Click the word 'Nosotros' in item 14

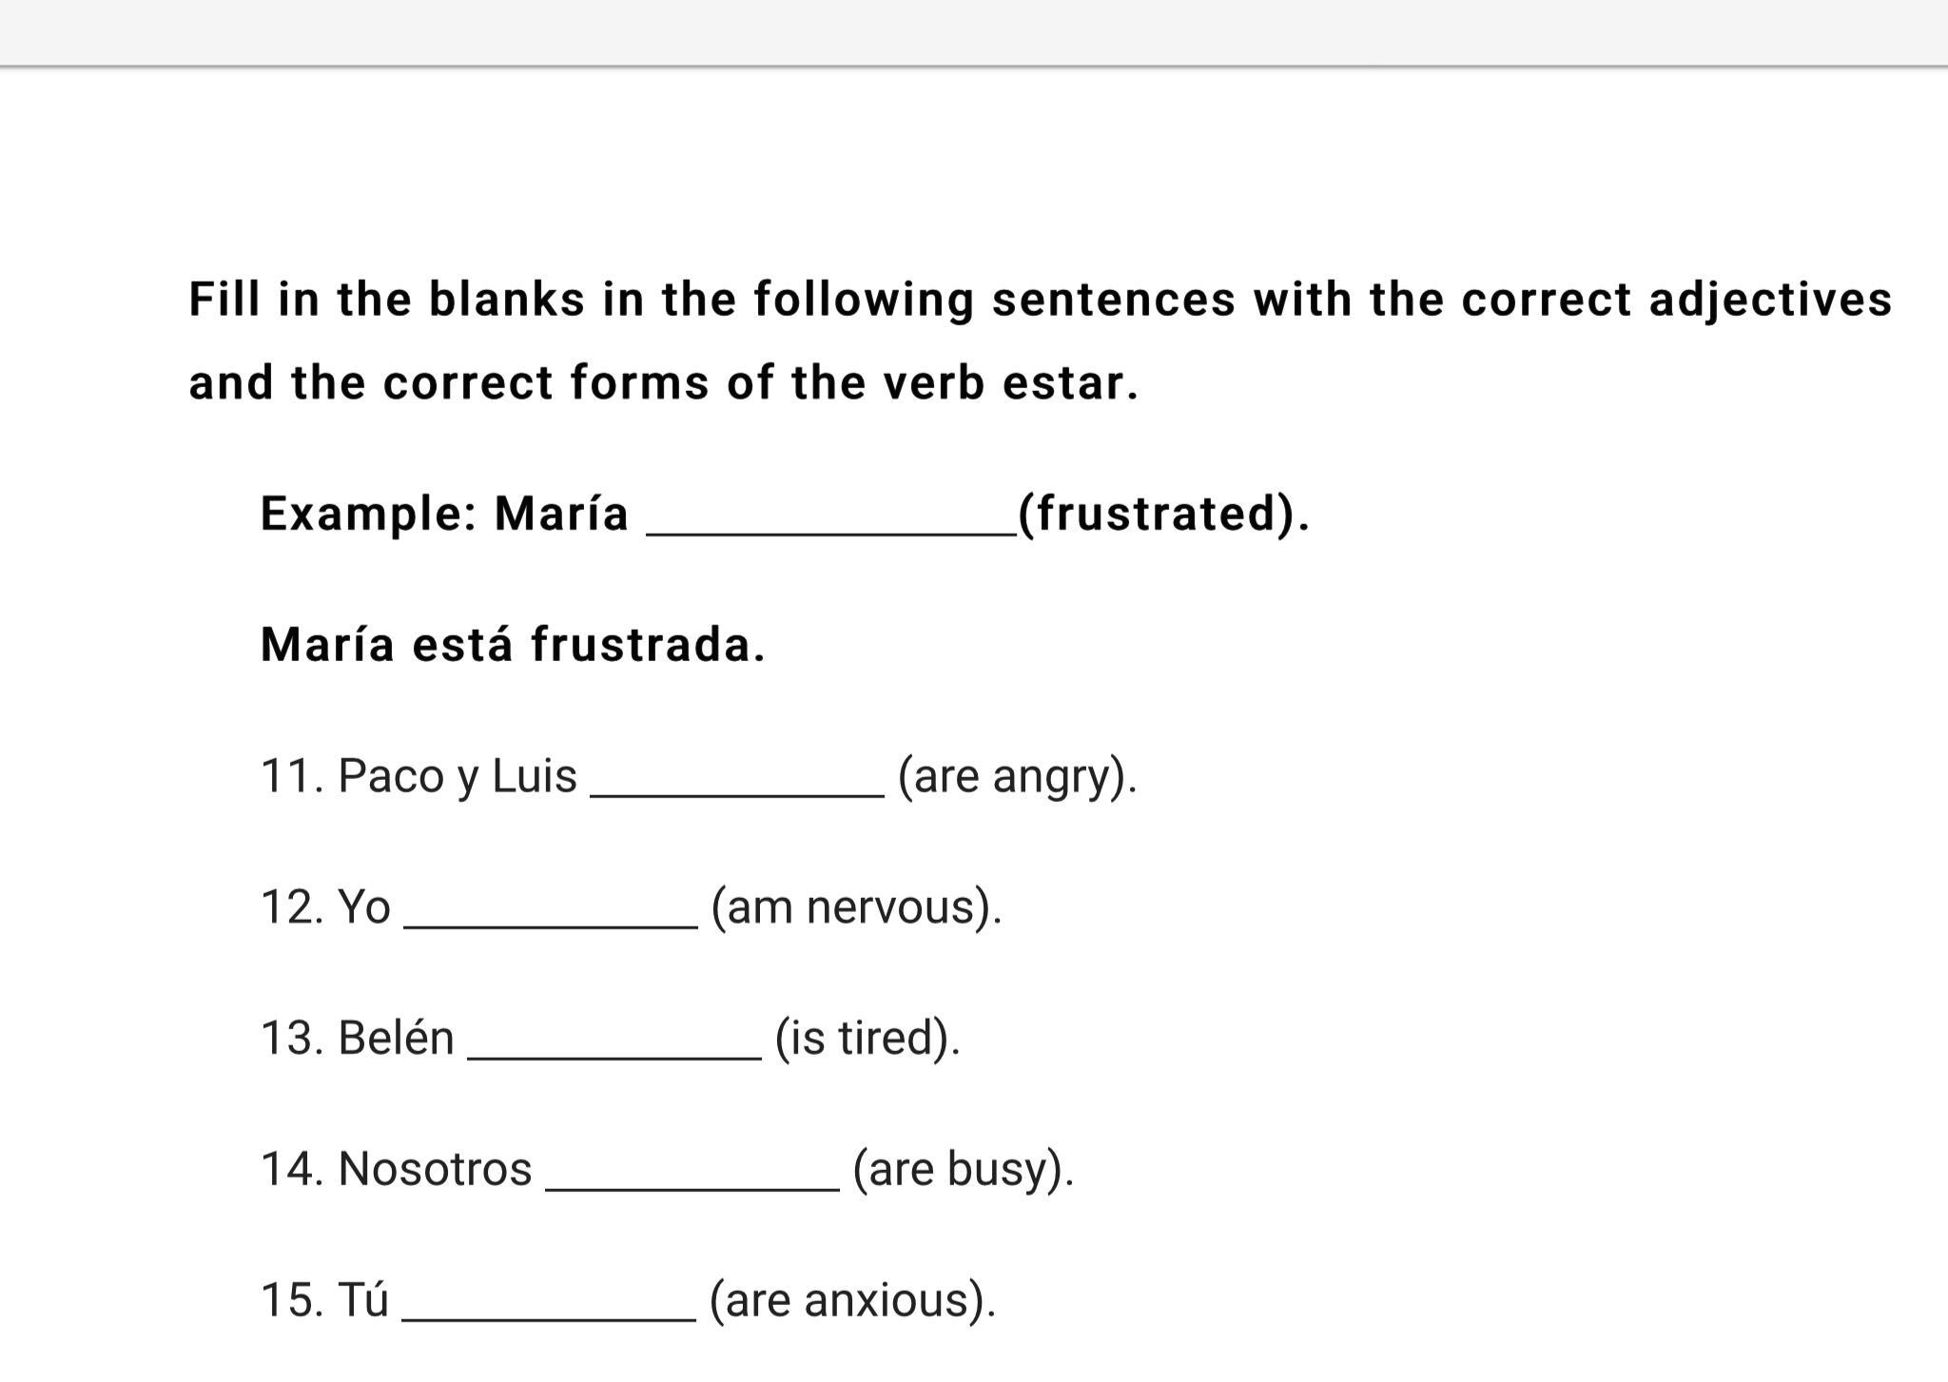[x=435, y=1168]
